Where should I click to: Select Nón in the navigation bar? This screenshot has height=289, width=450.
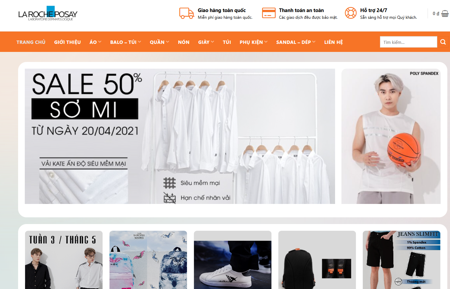pyautogui.click(x=184, y=42)
